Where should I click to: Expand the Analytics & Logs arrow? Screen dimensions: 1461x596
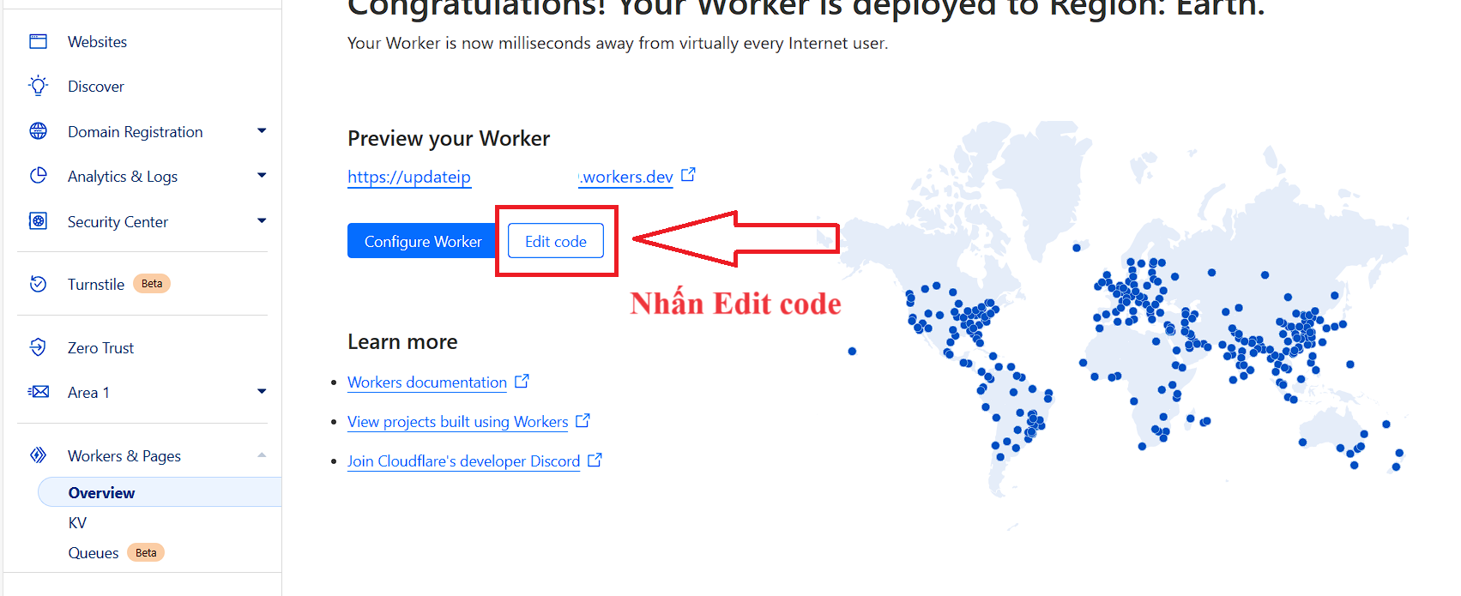(x=262, y=176)
